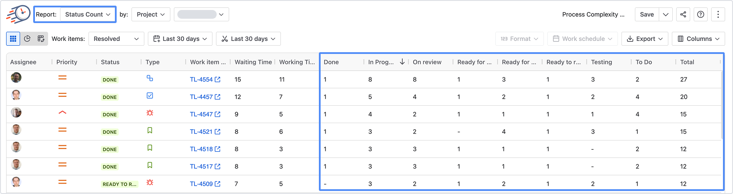Click the bug type icon for TL-4547

click(x=150, y=113)
